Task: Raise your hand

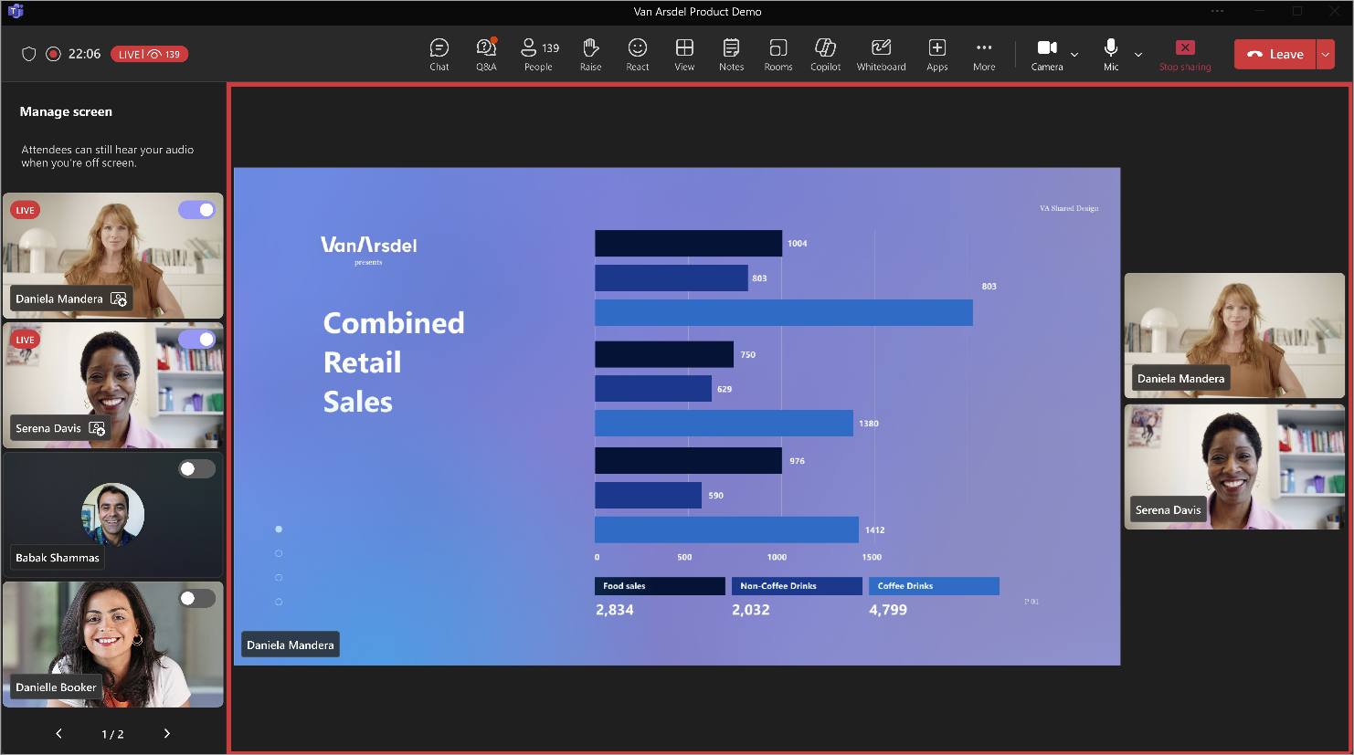Action: pyautogui.click(x=591, y=55)
